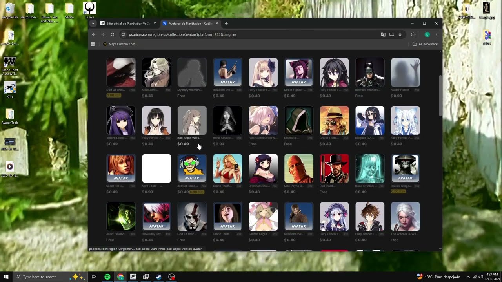Image resolution: width=502 pixels, height=282 pixels.
Task: Open the Dead Or Alive avatar thumbnail
Action: click(x=370, y=168)
